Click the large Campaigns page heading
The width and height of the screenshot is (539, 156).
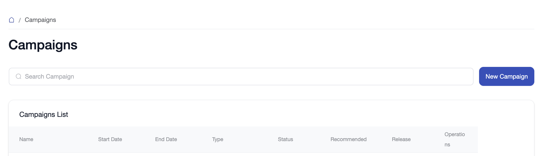[x=43, y=45]
